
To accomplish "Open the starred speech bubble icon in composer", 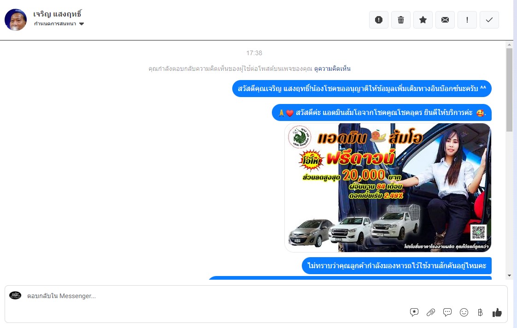I will (x=414, y=312).
